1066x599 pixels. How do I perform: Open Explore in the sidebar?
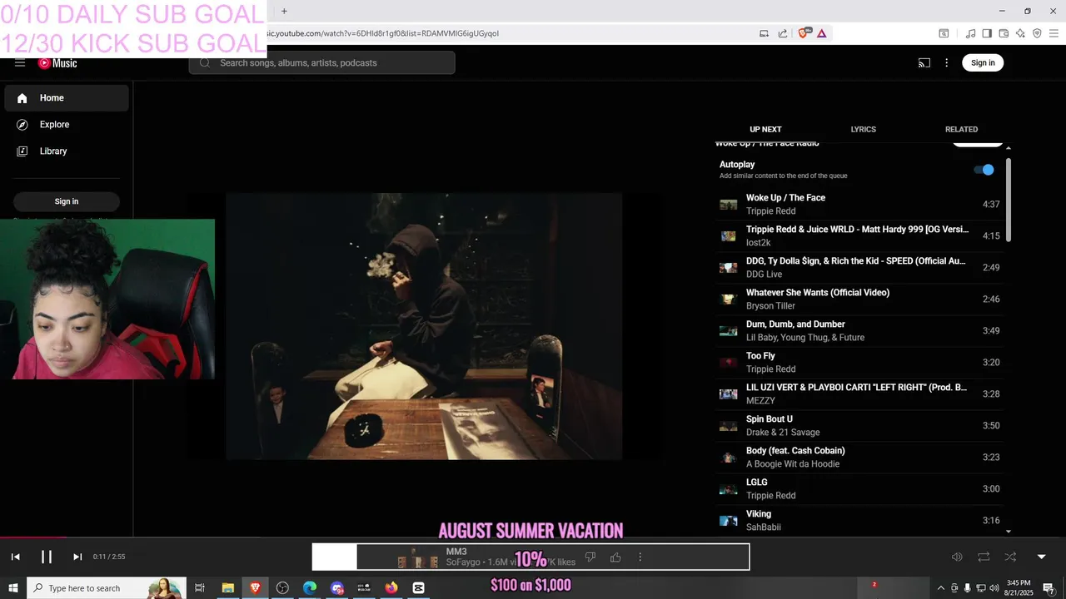(x=67, y=125)
